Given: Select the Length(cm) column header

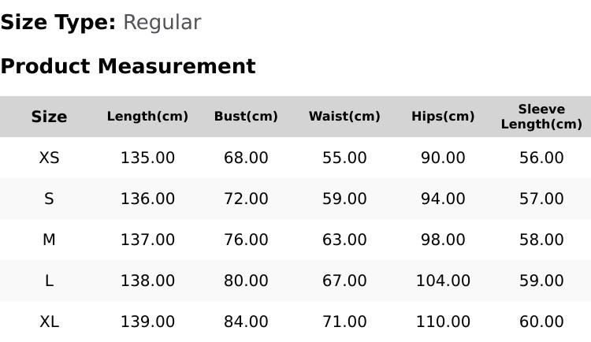Looking at the screenshot, I should click(x=147, y=117).
